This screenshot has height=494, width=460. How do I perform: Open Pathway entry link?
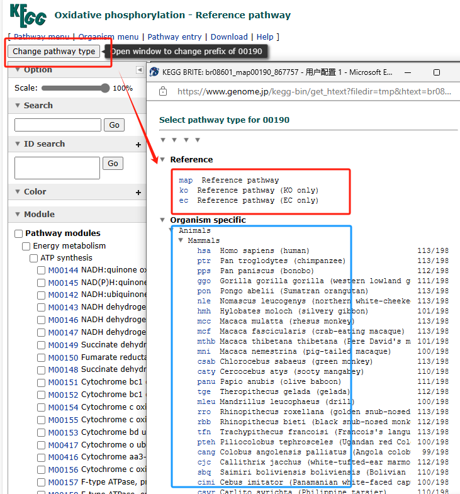pyautogui.click(x=174, y=37)
